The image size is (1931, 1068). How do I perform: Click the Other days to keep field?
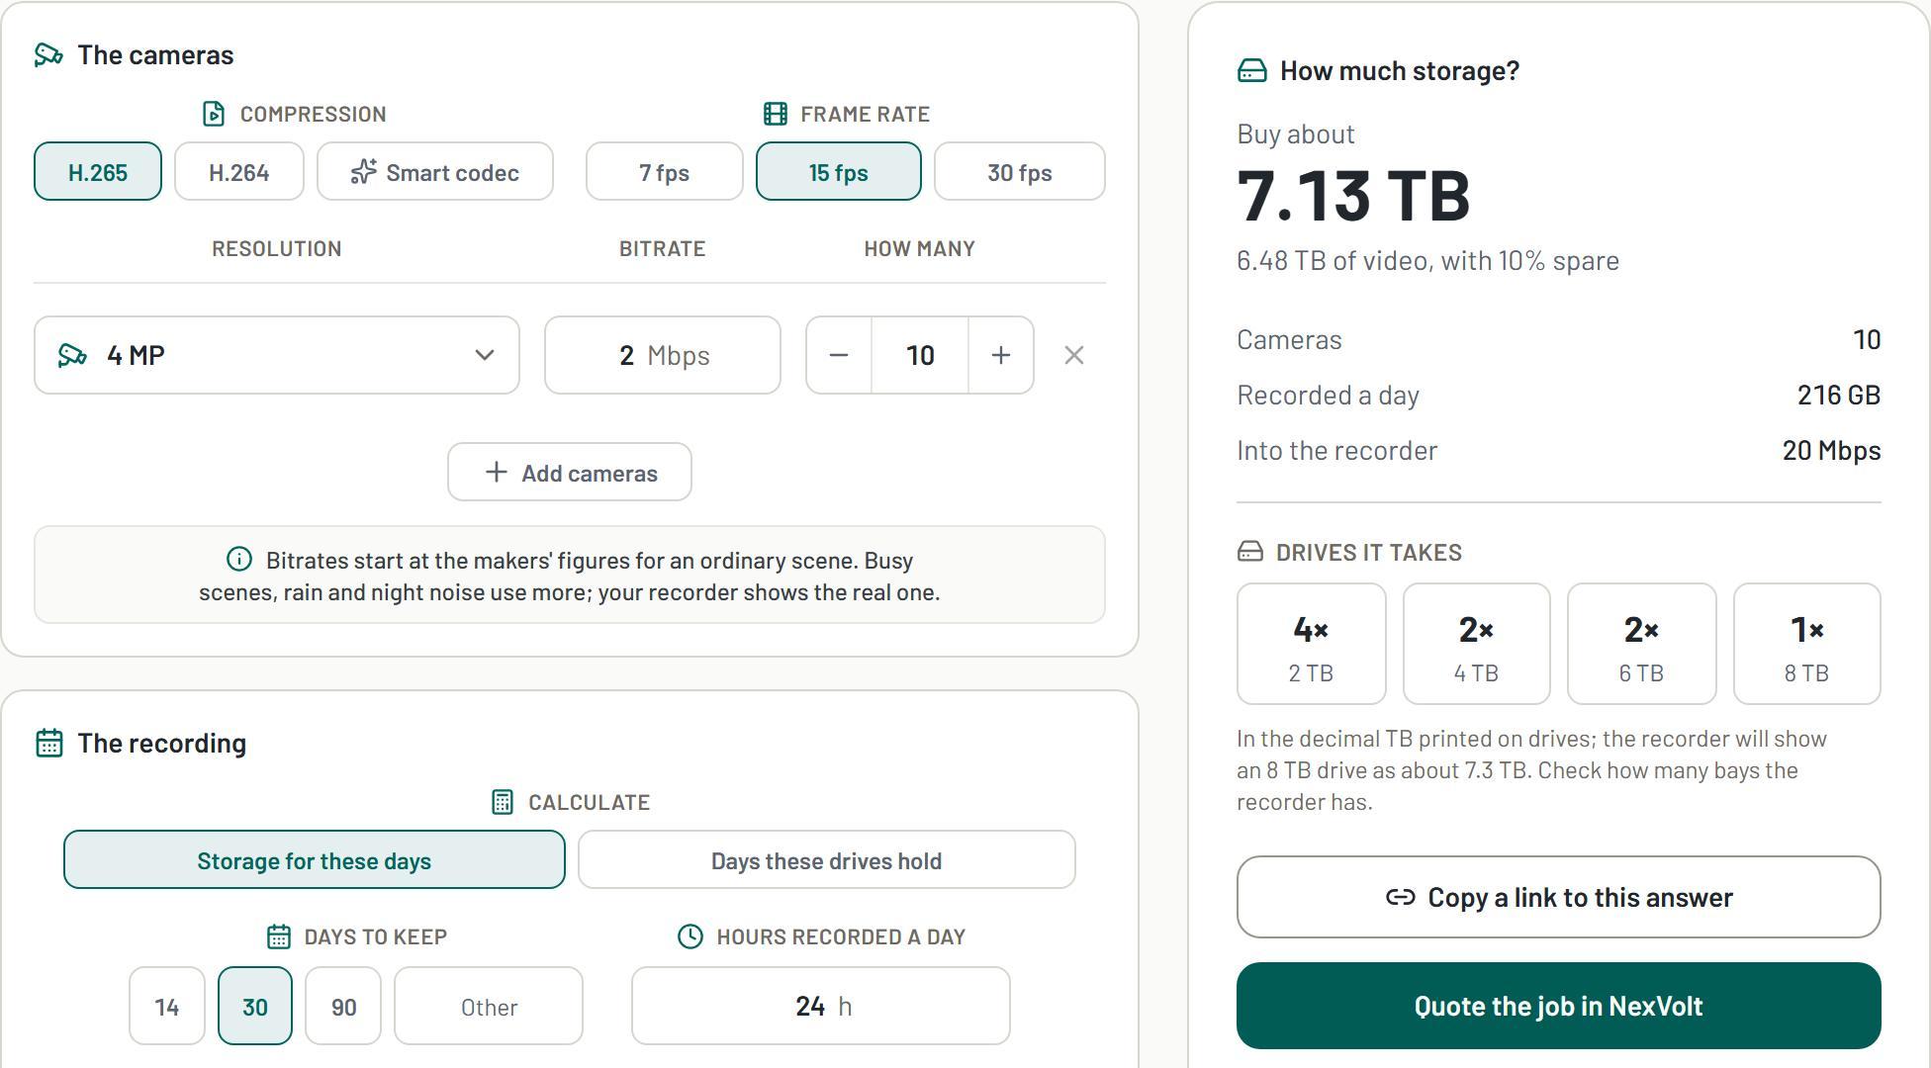pyautogui.click(x=489, y=1006)
